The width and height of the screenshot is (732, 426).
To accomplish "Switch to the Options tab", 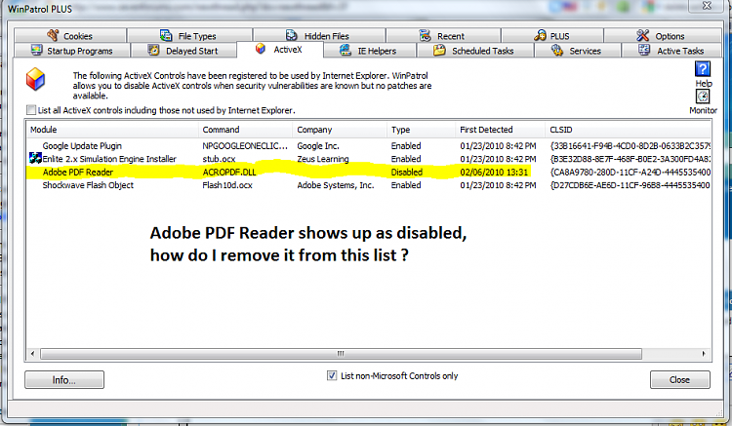I will pos(662,35).
